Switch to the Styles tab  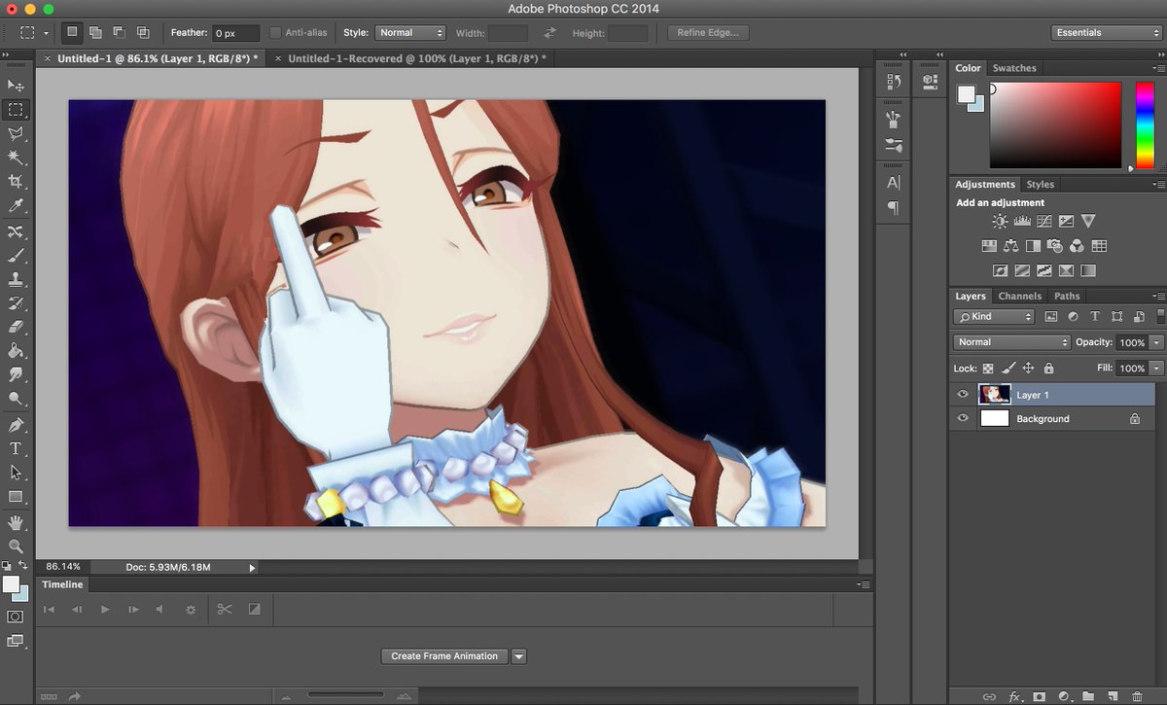pyautogui.click(x=1041, y=184)
